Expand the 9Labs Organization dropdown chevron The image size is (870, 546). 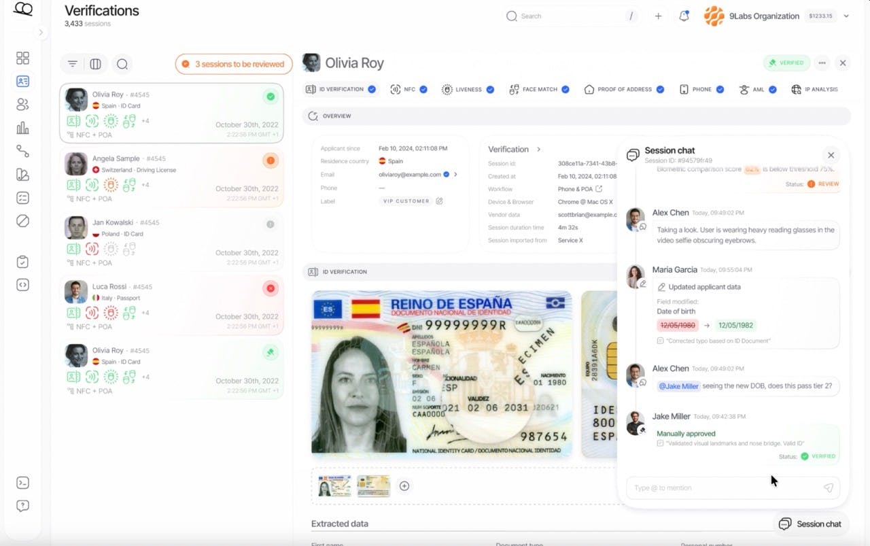tap(846, 16)
